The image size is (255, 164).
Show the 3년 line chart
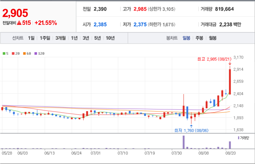[86, 38]
